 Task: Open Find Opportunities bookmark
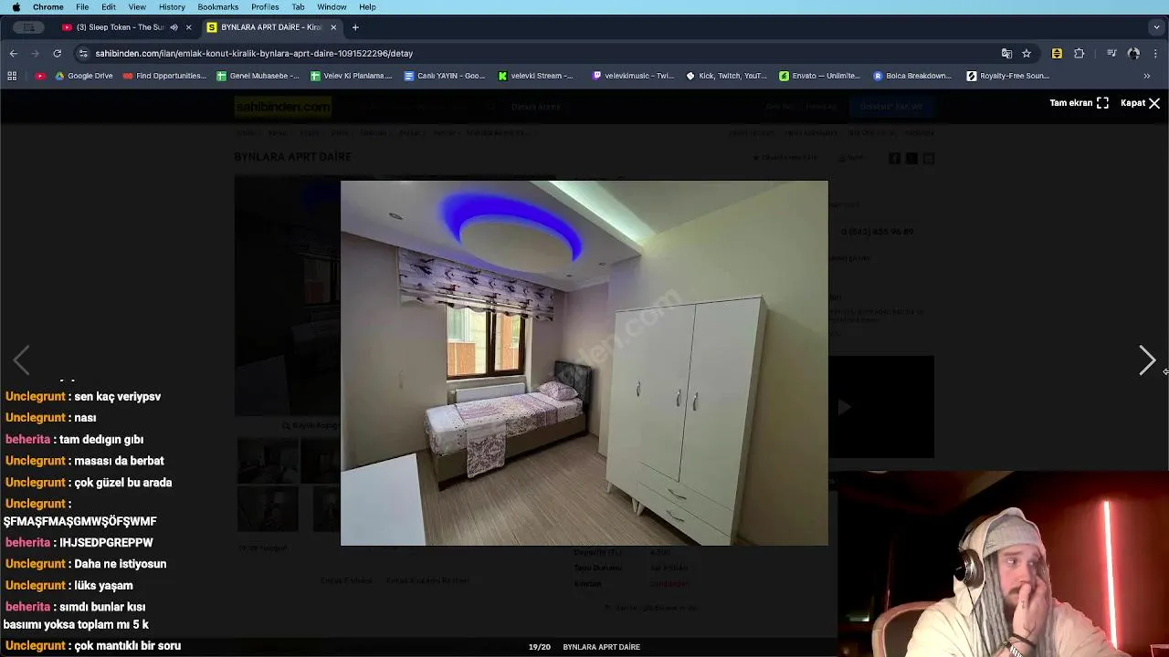[164, 76]
